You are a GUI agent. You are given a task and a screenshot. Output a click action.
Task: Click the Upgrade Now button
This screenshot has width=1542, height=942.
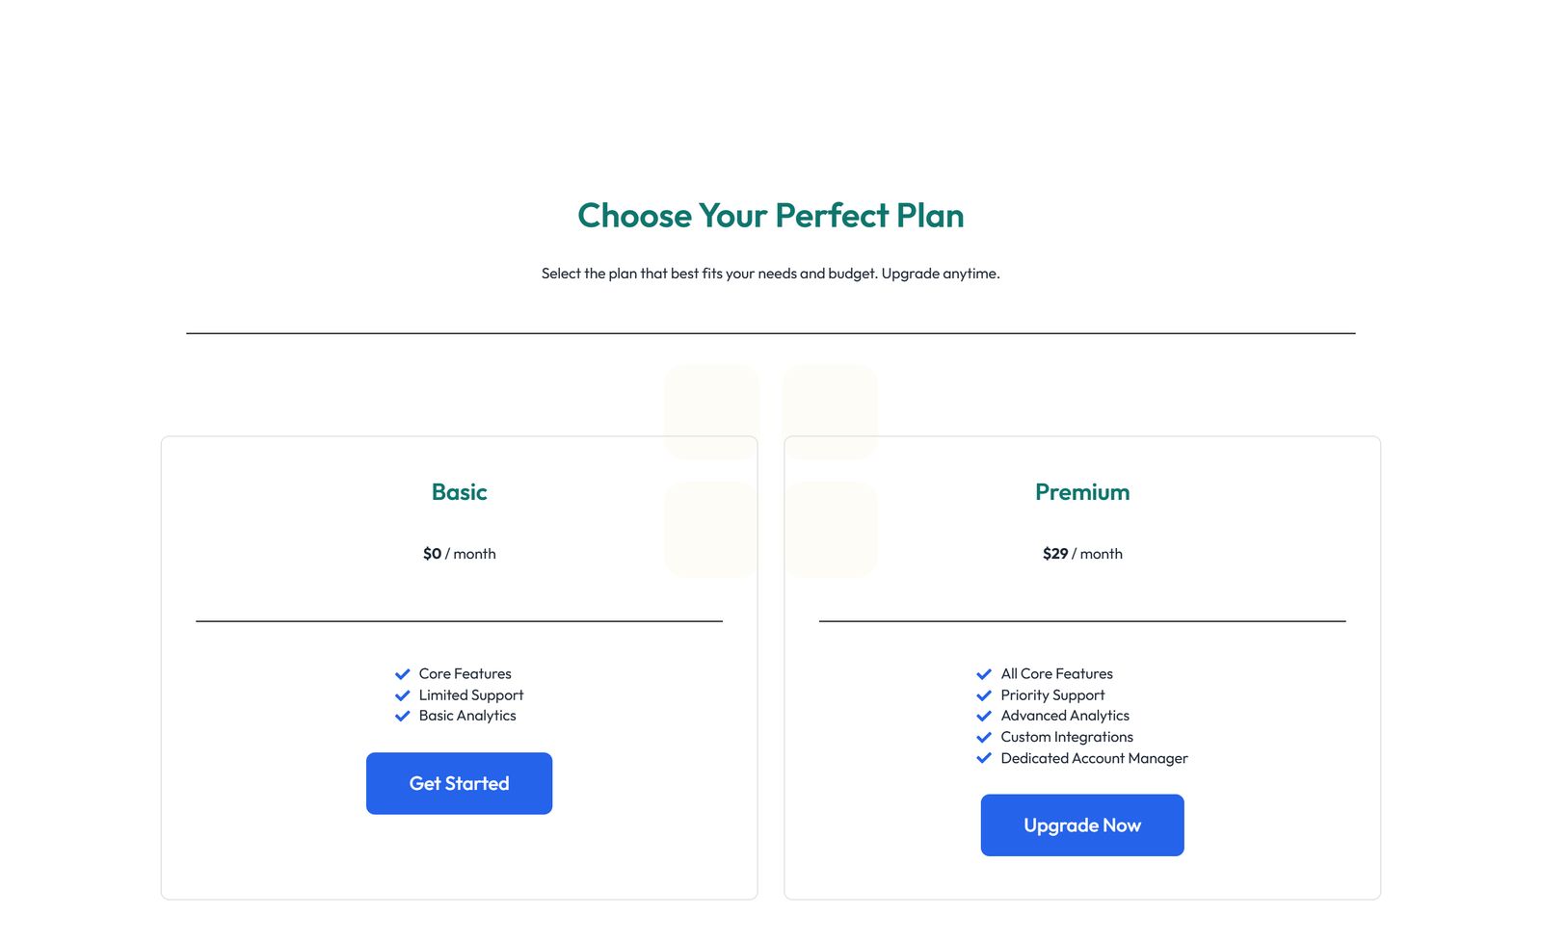coord(1082,824)
